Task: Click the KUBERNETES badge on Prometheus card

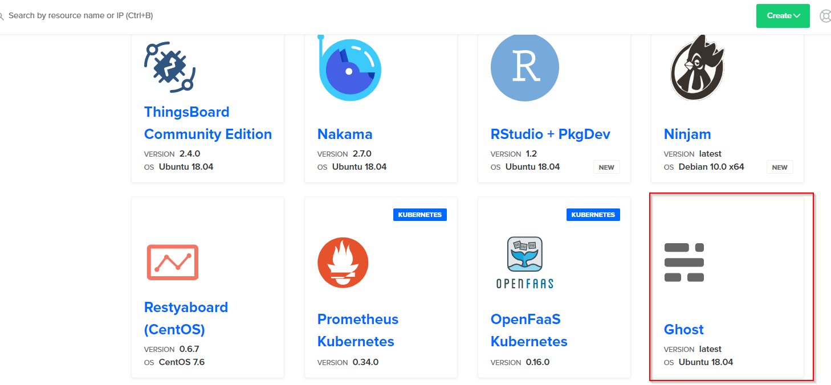Action: point(420,215)
